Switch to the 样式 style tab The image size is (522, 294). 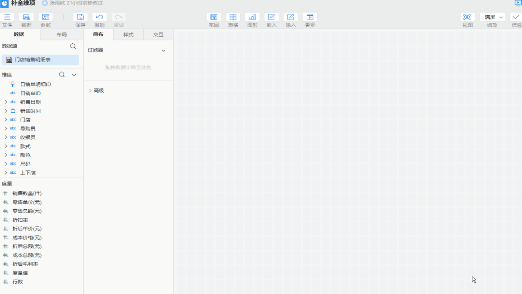(128, 34)
